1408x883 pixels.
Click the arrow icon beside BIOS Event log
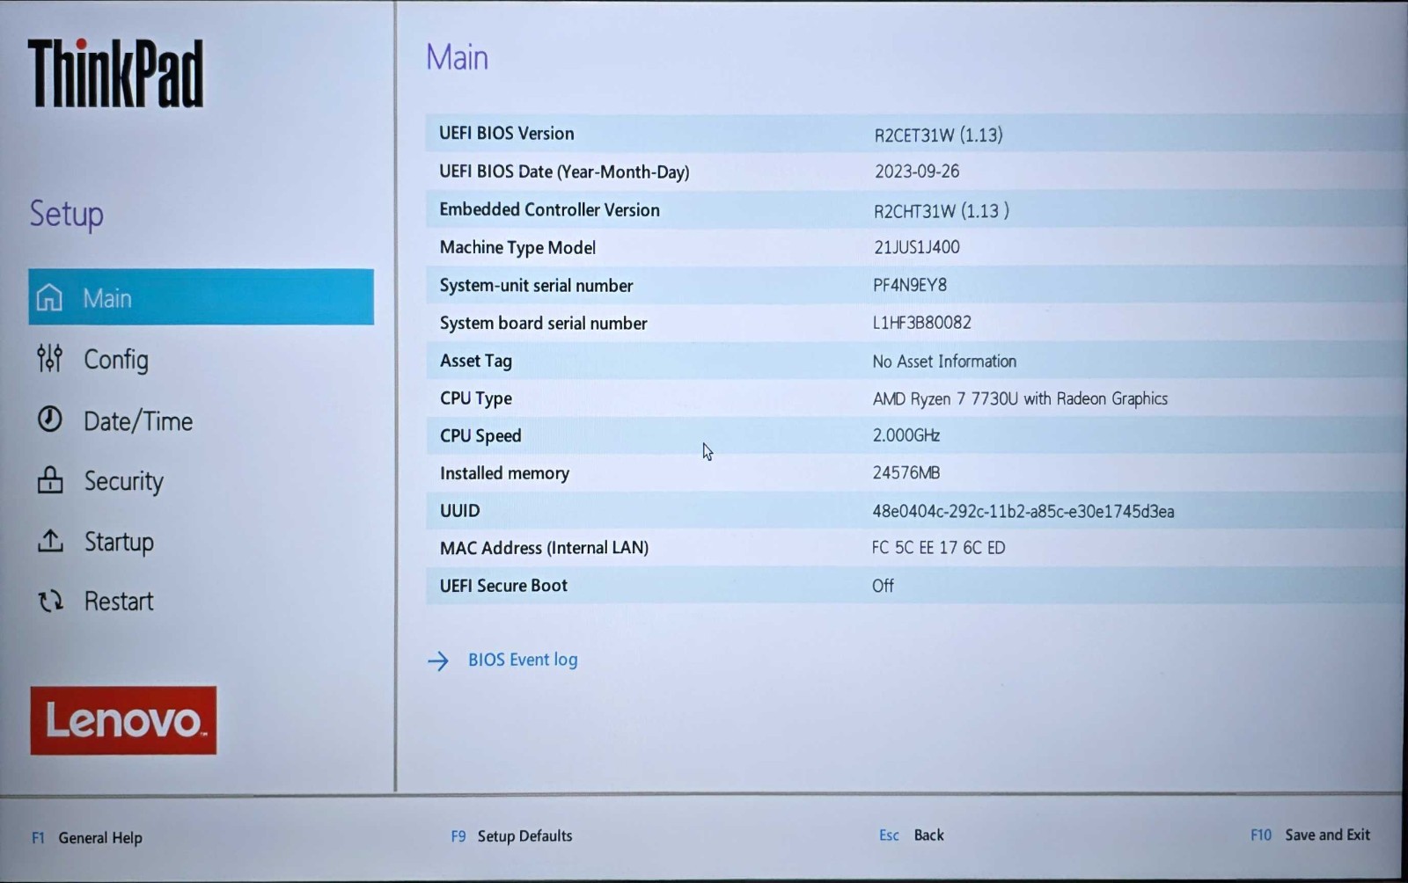(x=438, y=660)
